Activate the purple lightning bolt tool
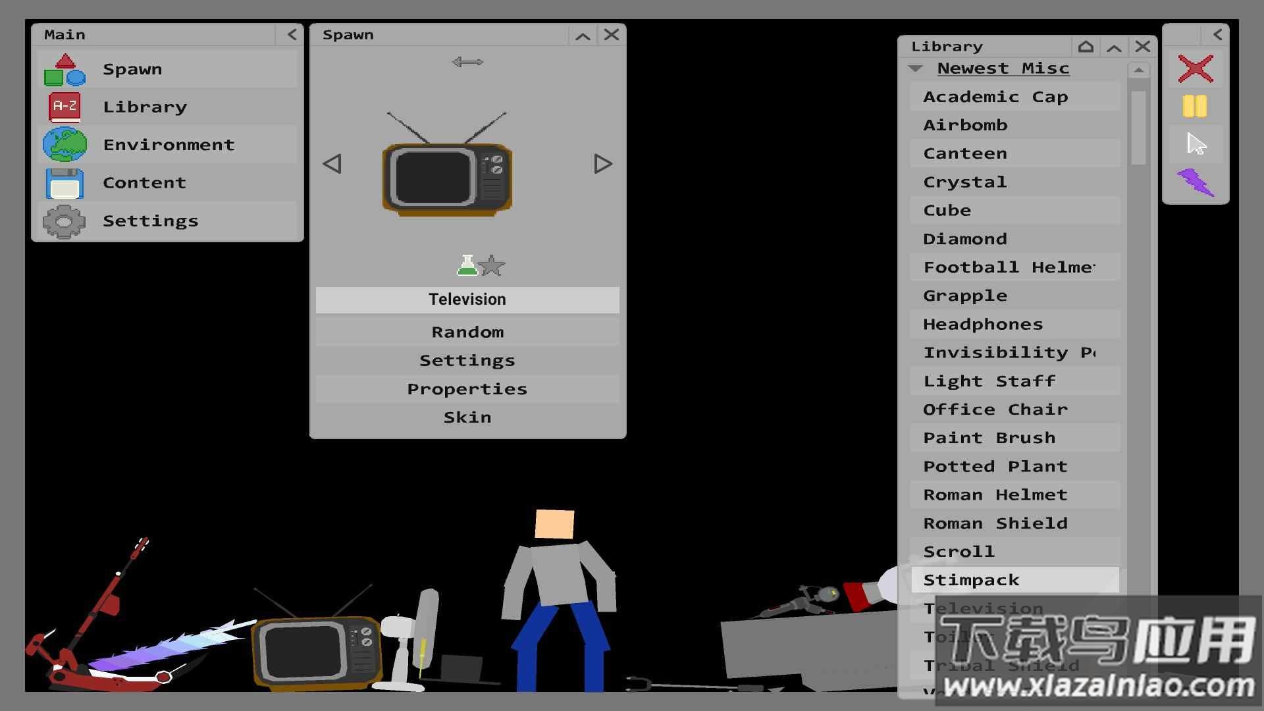This screenshot has height=711, width=1264. 1196,182
